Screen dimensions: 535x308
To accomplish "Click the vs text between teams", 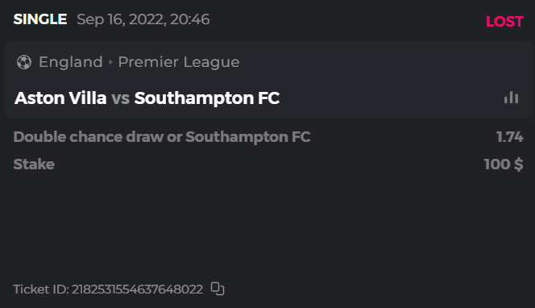I will pos(120,98).
